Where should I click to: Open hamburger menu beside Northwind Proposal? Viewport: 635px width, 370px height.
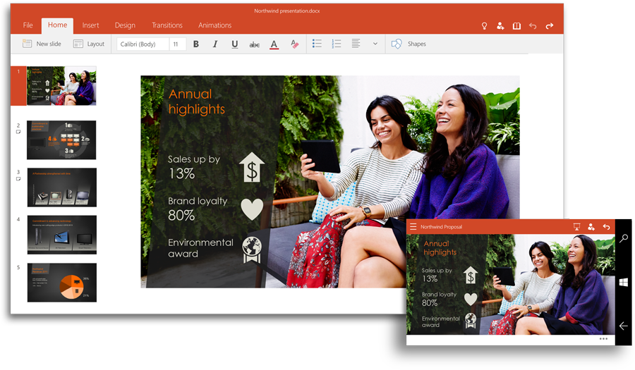(413, 227)
